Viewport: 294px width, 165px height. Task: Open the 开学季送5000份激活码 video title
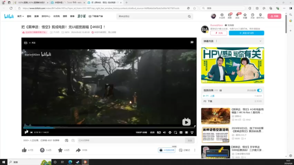247,148
